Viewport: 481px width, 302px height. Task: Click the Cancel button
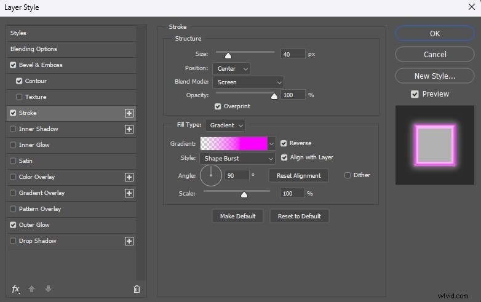(x=435, y=54)
